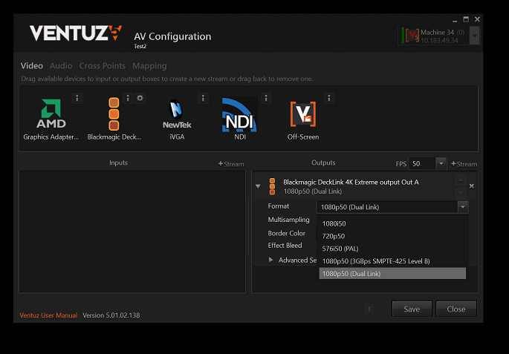Click the Blackmagic DeckLink device icon
The height and width of the screenshot is (354, 509).
point(114,114)
